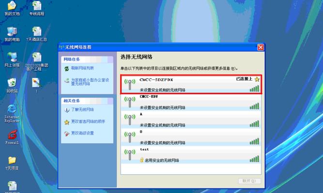The width and height of the screenshot is (323, 193).
Task: Select the spreadsheet icon above 7天酒店汇总
Action: [37, 6]
